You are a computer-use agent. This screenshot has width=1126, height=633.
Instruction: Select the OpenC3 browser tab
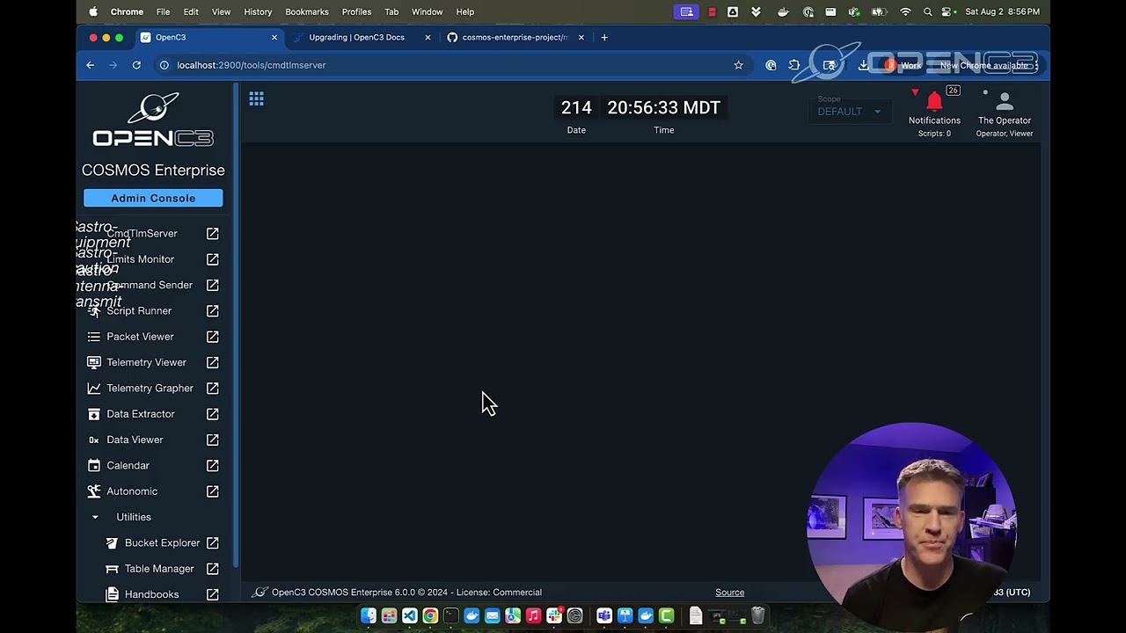pyautogui.click(x=208, y=37)
